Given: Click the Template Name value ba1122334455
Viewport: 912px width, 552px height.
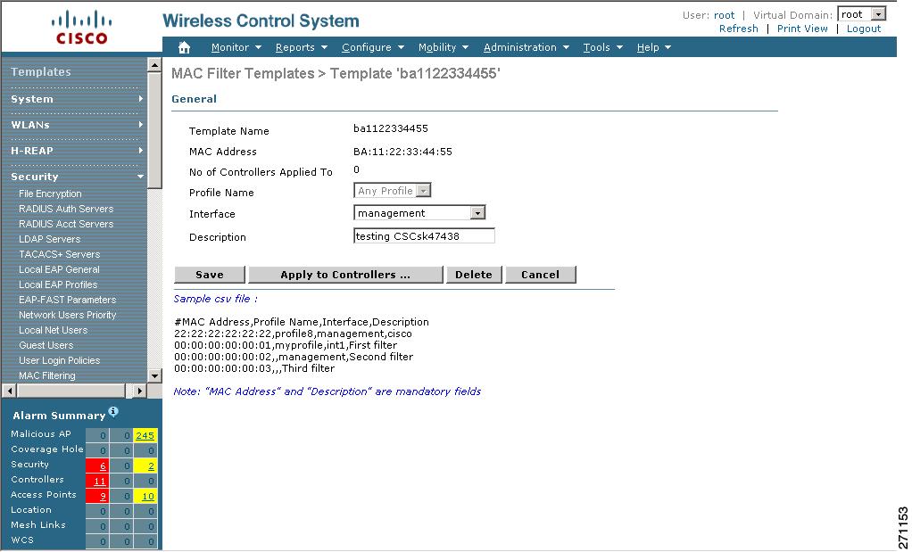Looking at the screenshot, I should pos(390,128).
